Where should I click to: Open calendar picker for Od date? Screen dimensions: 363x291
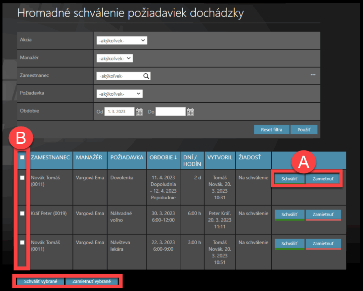pos(139,112)
